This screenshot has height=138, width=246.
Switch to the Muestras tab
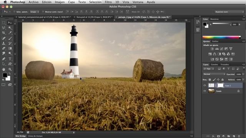tap(214, 19)
